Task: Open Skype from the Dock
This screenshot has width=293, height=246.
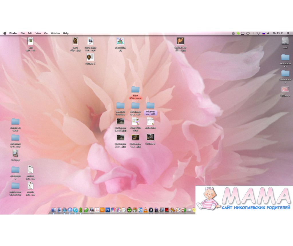Action: pos(75,210)
